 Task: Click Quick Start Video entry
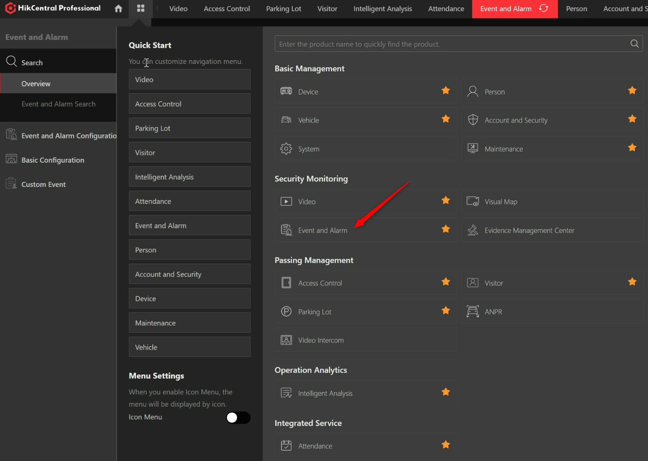point(190,79)
